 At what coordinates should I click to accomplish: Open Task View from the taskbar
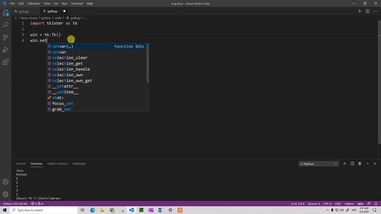tap(83, 210)
